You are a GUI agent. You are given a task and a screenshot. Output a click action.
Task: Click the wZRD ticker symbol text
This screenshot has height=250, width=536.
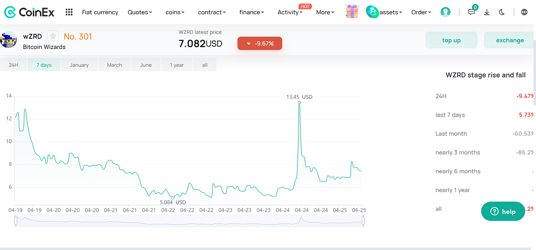pyautogui.click(x=33, y=37)
